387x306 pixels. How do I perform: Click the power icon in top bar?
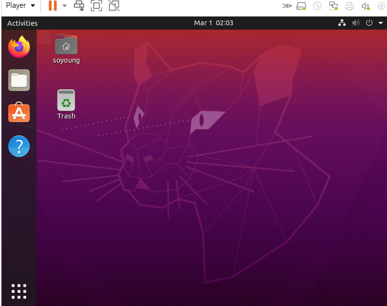[x=369, y=23]
